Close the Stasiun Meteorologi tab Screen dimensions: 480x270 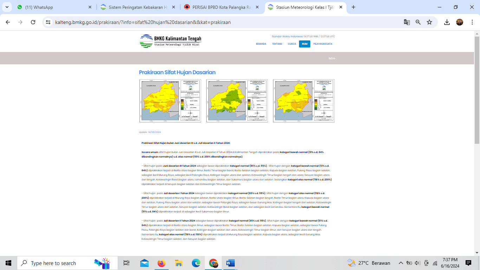(340, 7)
